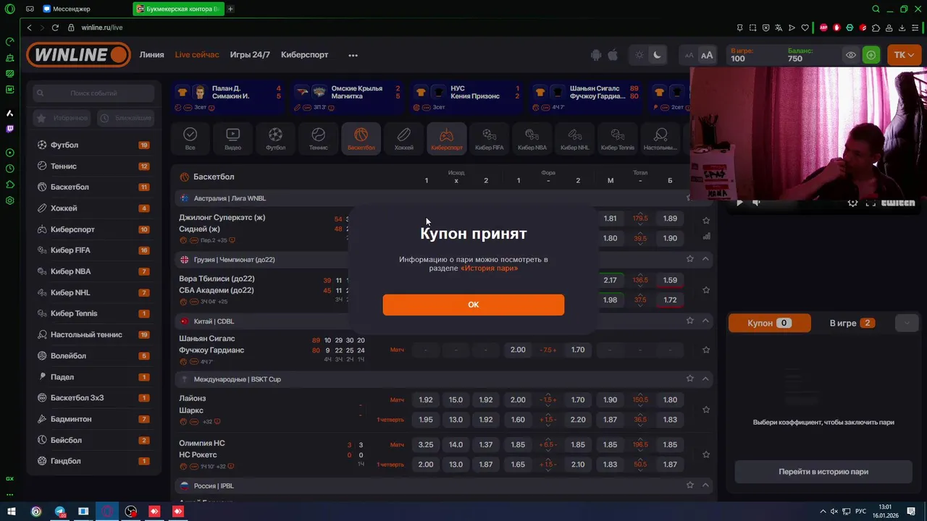Click Перейти в историю пари button
This screenshot has width=927, height=521.
pos(823,472)
